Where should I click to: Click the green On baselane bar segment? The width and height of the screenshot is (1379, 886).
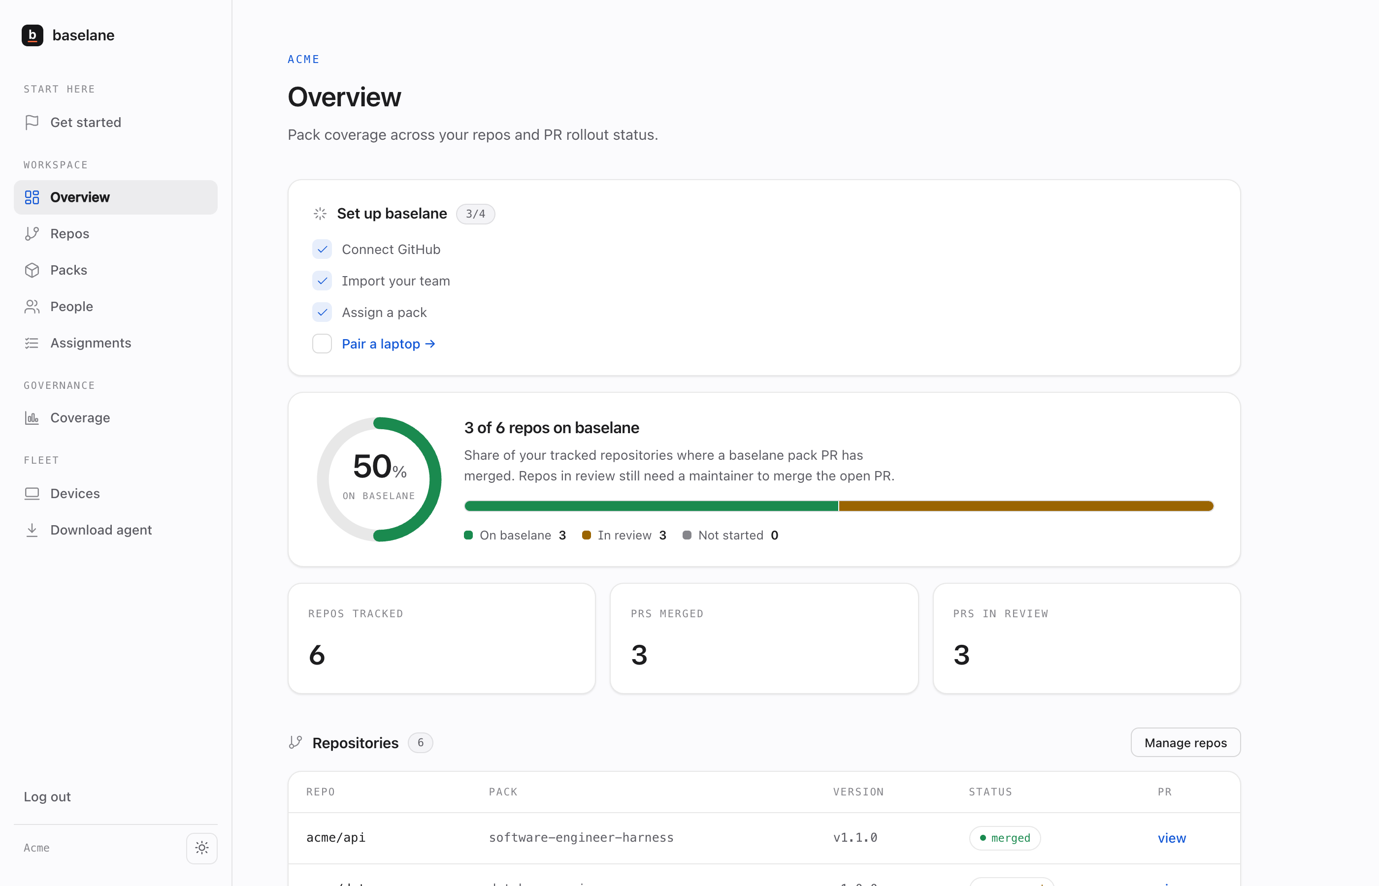click(x=651, y=506)
